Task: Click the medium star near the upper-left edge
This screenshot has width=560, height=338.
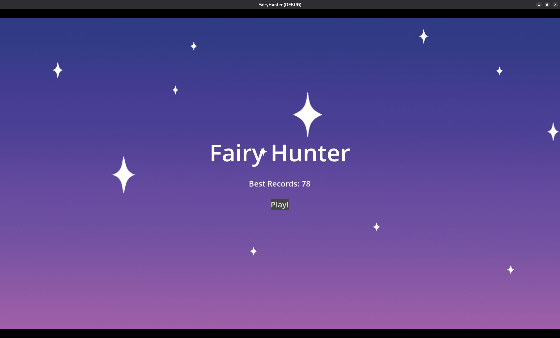Action: 58,70
